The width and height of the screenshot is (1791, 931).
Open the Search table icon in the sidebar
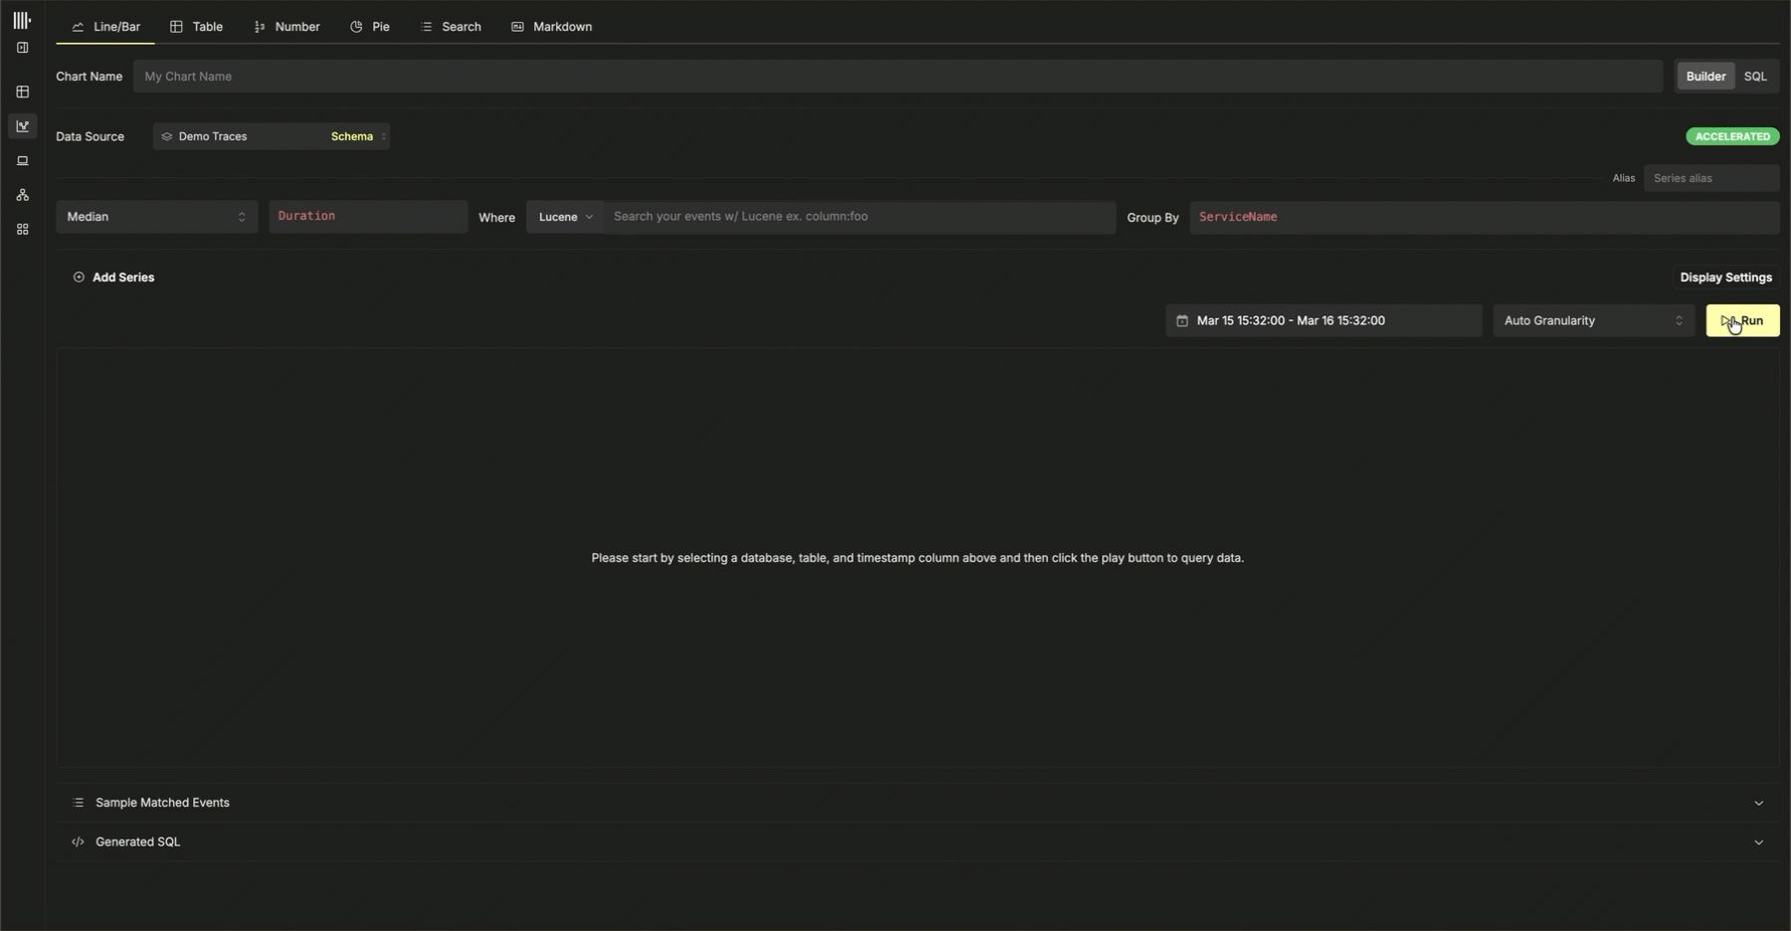tap(22, 92)
